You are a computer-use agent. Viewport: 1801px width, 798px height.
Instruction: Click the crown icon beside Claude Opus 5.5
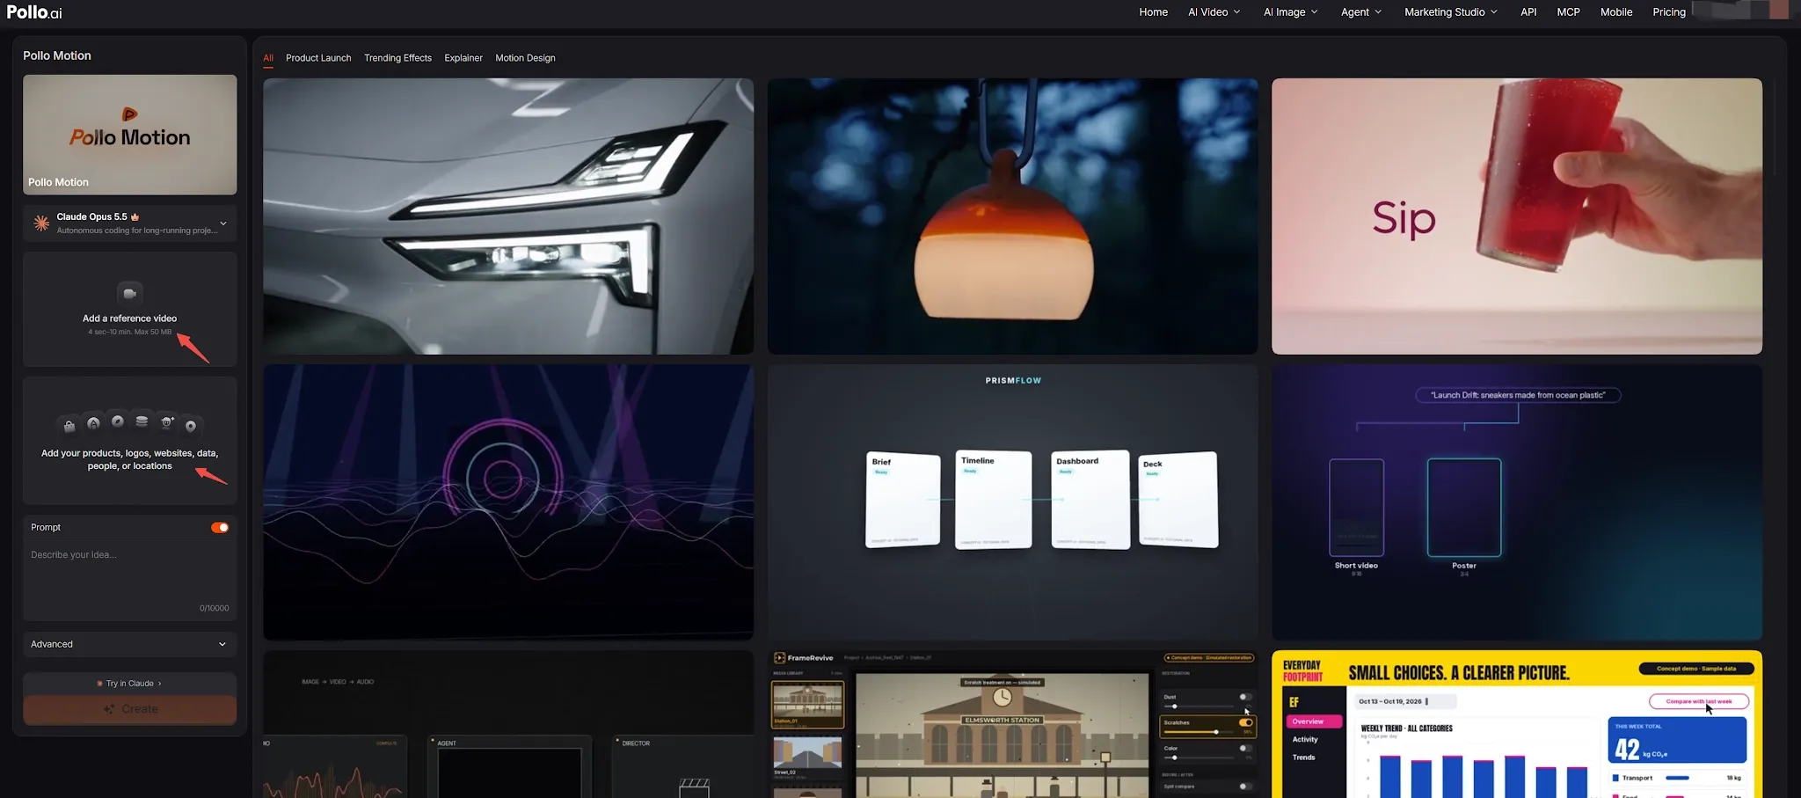pos(135,216)
